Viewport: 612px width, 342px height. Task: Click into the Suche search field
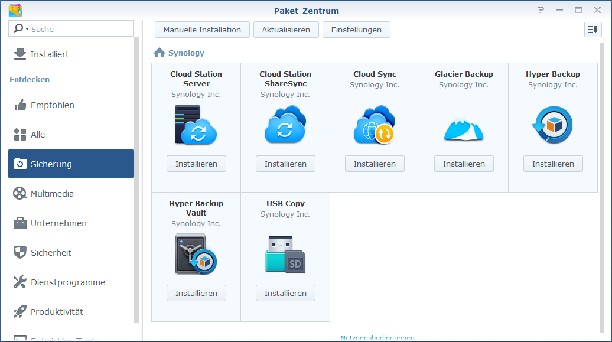click(71, 28)
